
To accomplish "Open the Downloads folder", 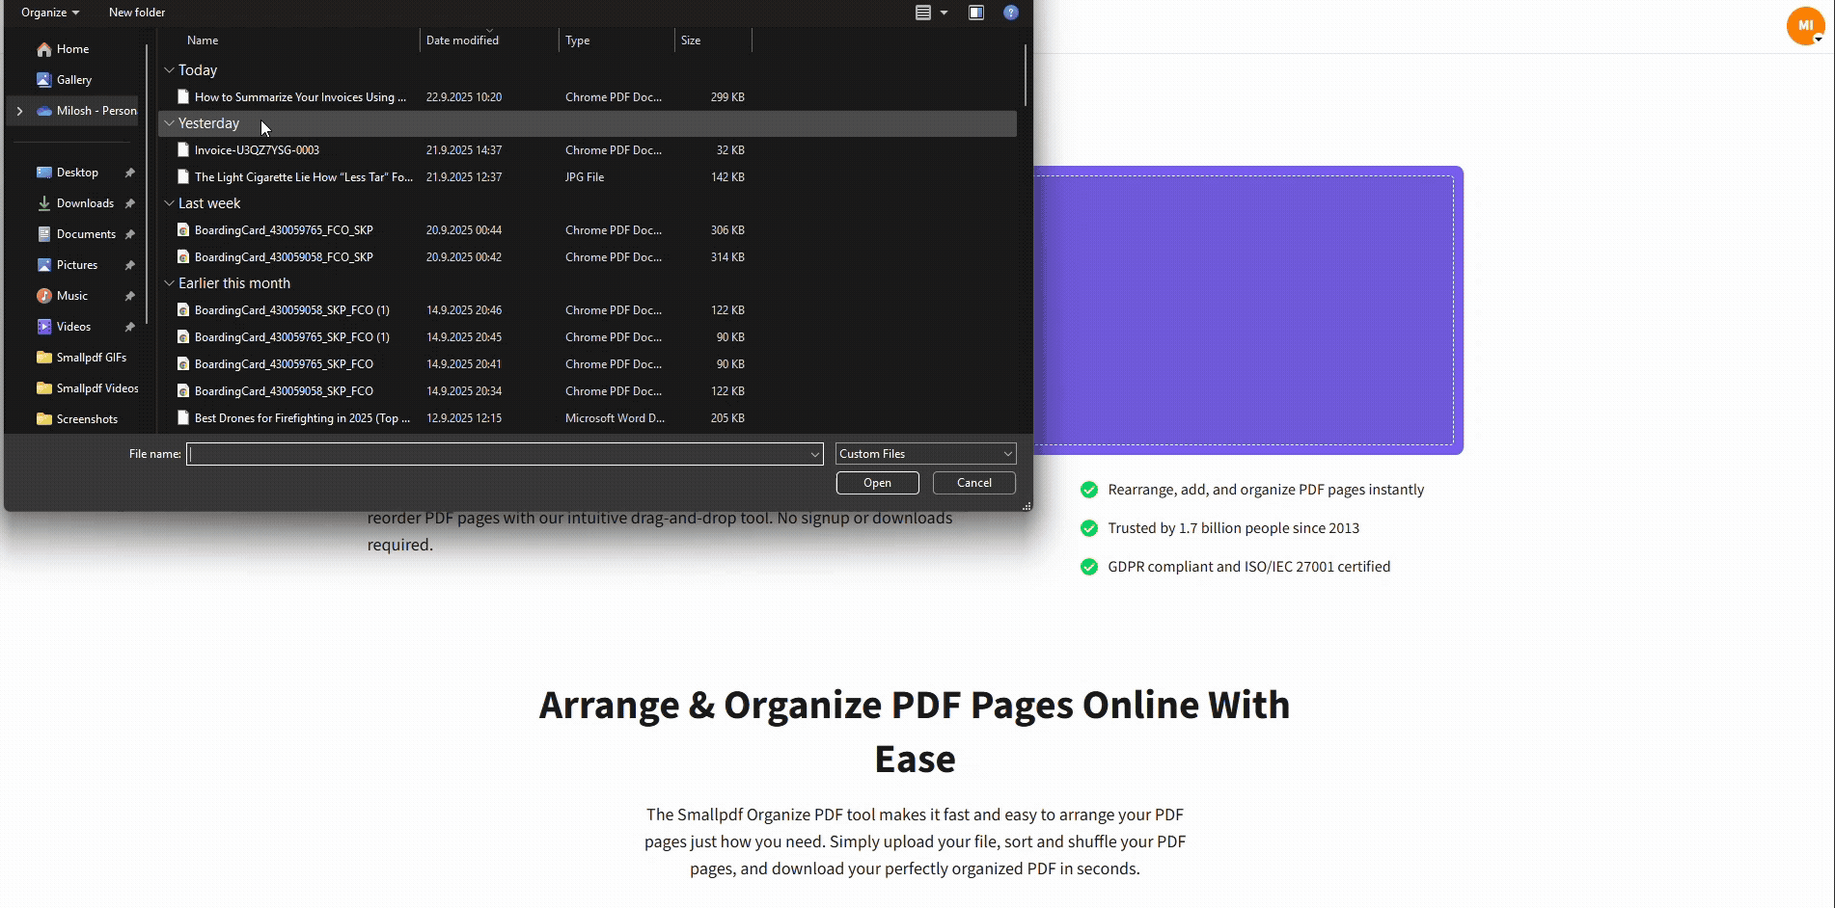I will tap(86, 202).
